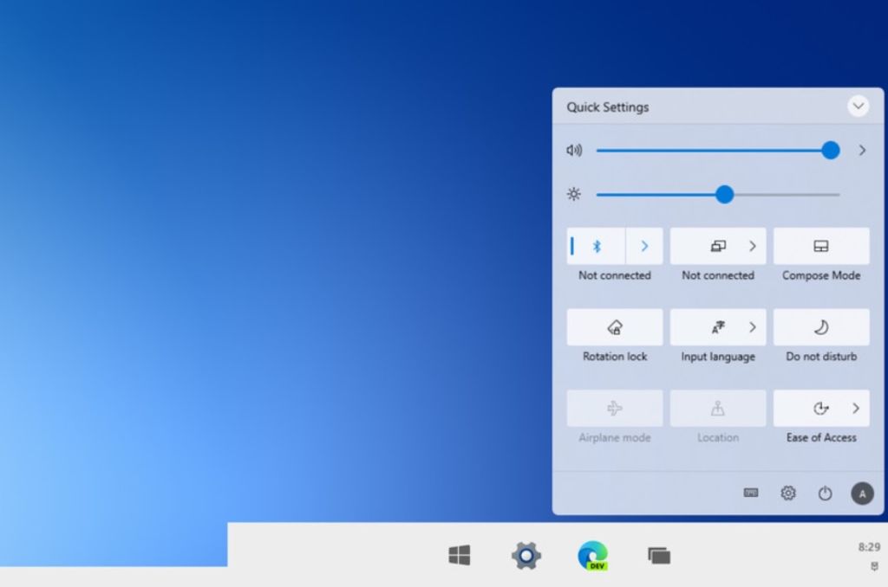Enable Do not disturb
This screenshot has height=587, width=888.
[821, 327]
